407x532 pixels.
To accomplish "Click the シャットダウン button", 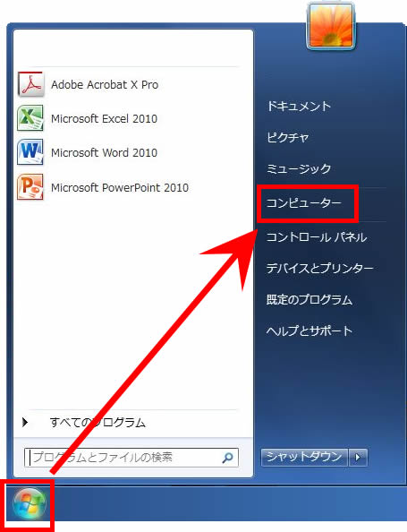I will point(304,458).
